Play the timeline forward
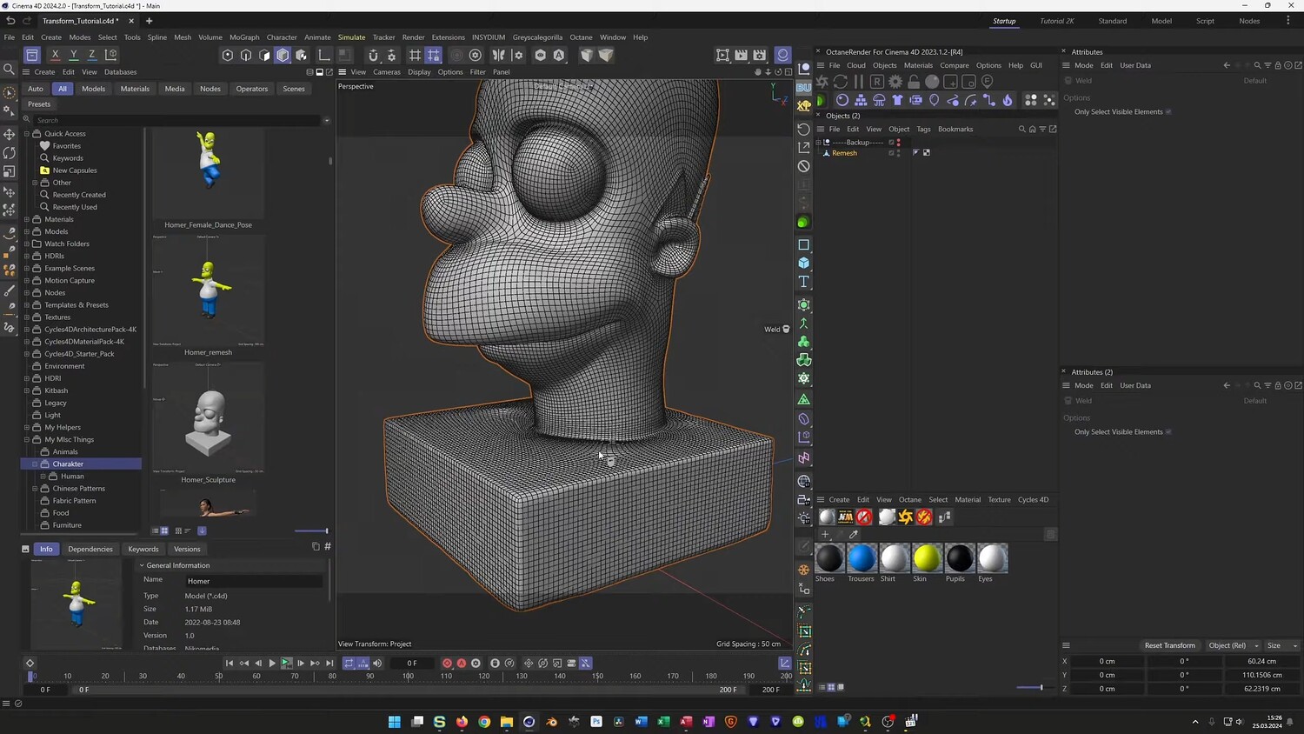 click(272, 663)
